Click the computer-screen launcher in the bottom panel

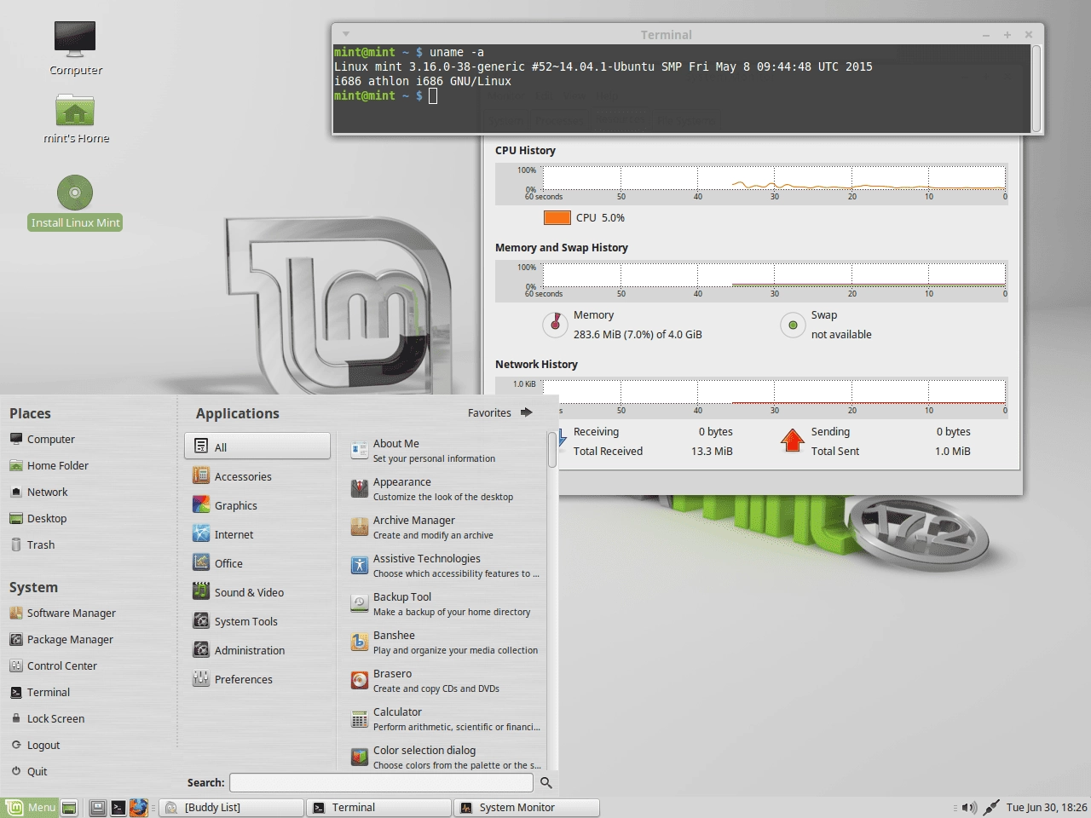pos(98,807)
